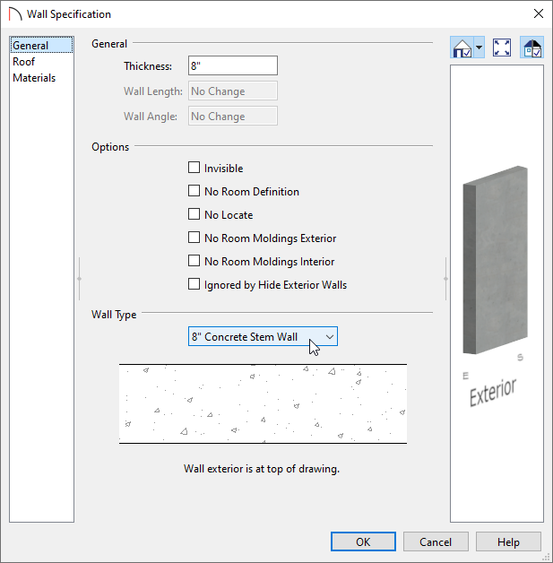Image resolution: width=553 pixels, height=563 pixels.
Task: Click the Wall Specification title icon
Action: (x=15, y=14)
